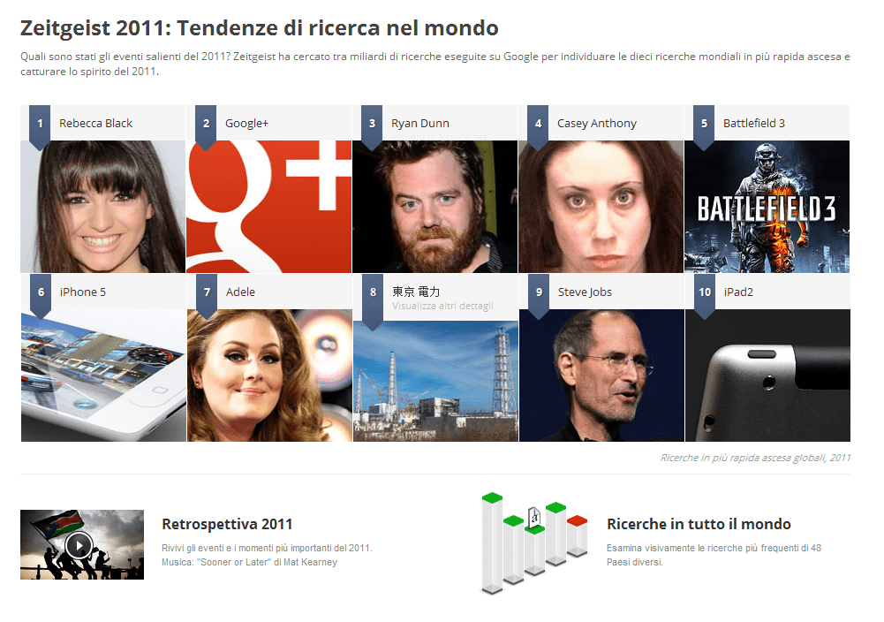Click the number 5 rank ribbon badge

(704, 127)
